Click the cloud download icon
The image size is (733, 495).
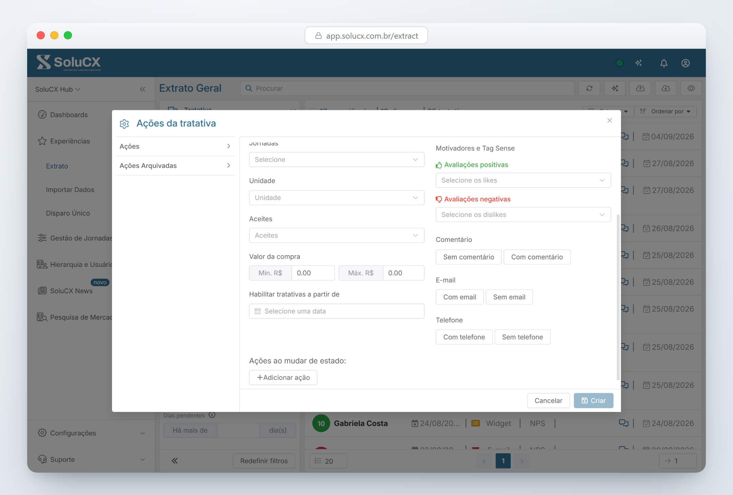666,88
